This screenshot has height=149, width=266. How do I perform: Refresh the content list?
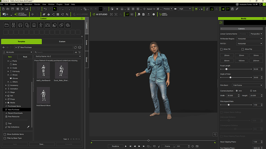coord(75,48)
